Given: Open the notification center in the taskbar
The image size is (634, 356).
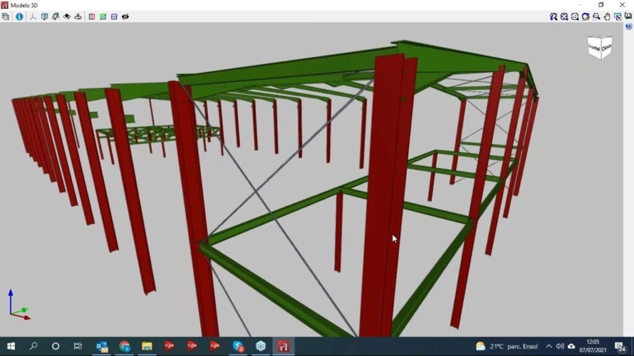Looking at the screenshot, I should pos(620,347).
